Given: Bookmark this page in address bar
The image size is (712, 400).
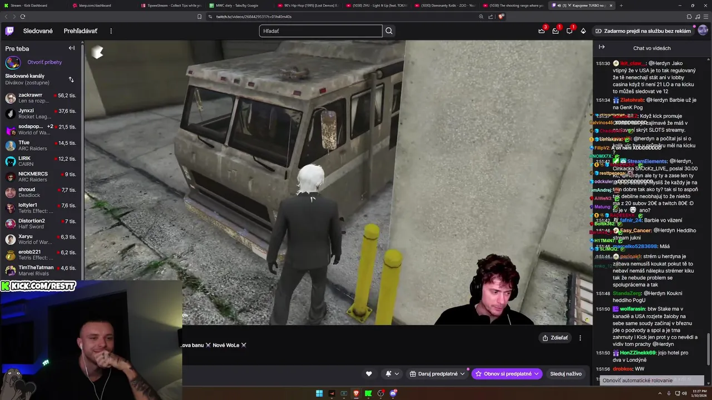Looking at the screenshot, I should point(199,17).
